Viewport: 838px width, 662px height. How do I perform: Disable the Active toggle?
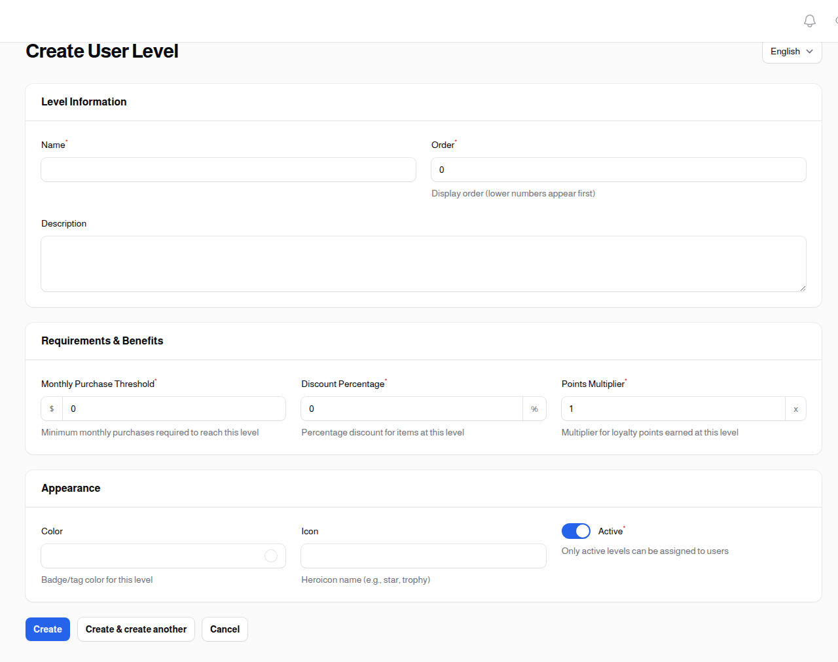pyautogui.click(x=575, y=530)
